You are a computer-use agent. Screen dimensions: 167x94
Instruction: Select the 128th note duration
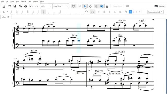11,12
